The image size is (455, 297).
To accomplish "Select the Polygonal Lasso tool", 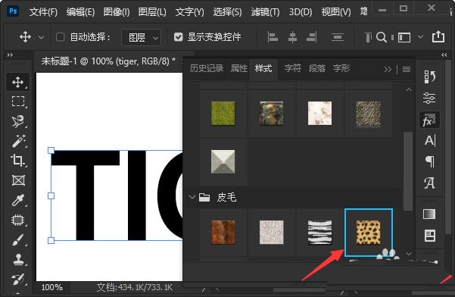I will (x=18, y=121).
